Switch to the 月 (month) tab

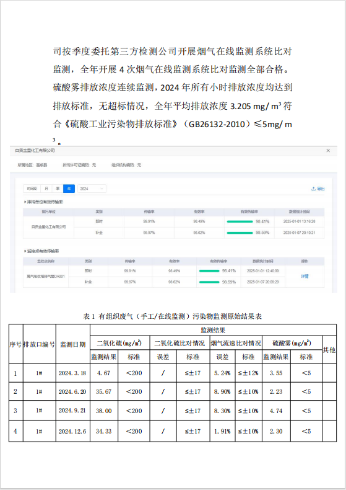pos(46,189)
